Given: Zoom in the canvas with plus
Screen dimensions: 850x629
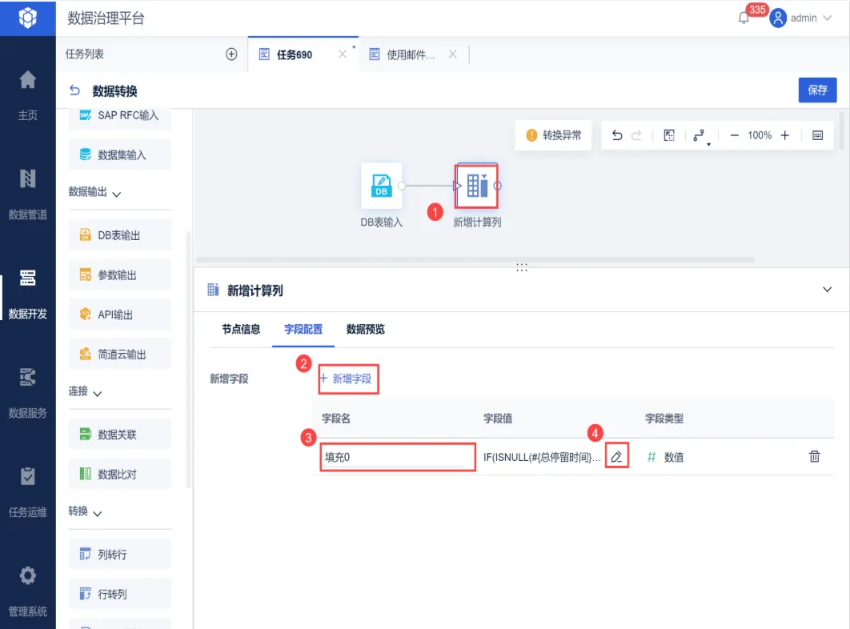Looking at the screenshot, I should (785, 135).
